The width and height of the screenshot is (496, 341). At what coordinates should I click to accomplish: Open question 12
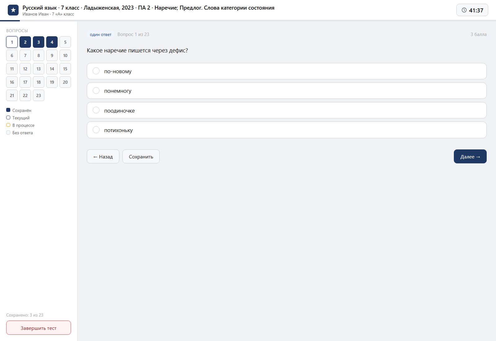(x=25, y=69)
